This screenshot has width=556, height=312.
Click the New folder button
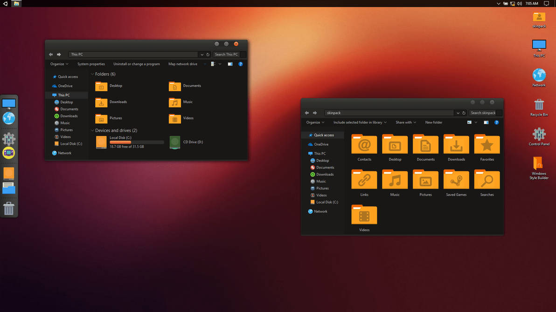tap(433, 122)
